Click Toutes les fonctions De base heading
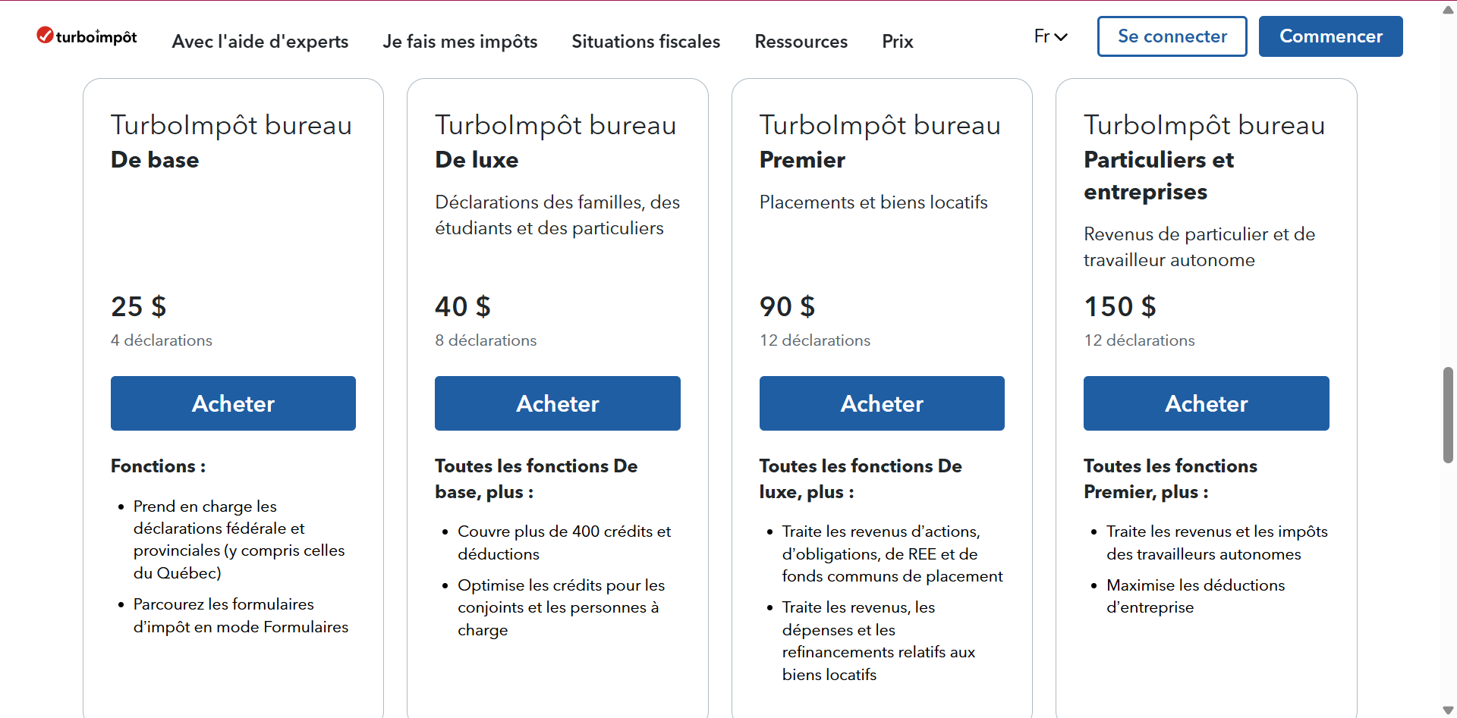This screenshot has width=1457, height=718. (x=537, y=479)
